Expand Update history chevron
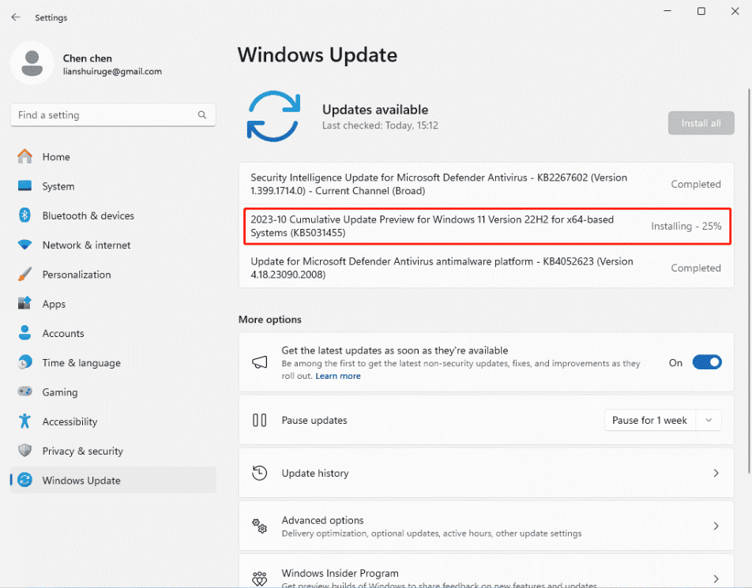Viewport: 752px width, 588px height. click(x=716, y=474)
